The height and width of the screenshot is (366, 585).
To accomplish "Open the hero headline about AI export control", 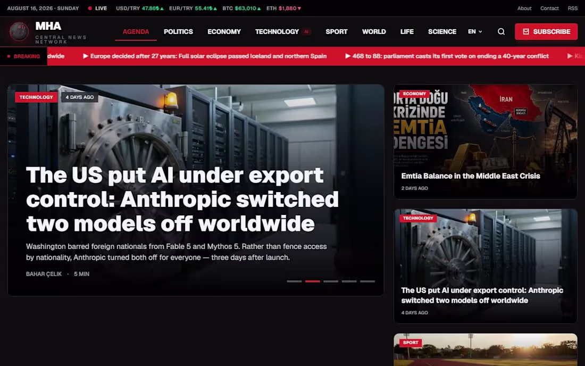I will tap(182, 199).
